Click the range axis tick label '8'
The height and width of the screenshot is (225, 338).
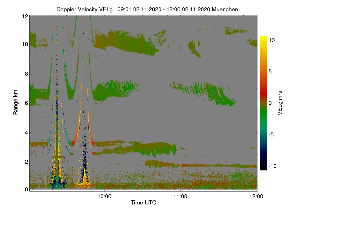[x=26, y=74]
